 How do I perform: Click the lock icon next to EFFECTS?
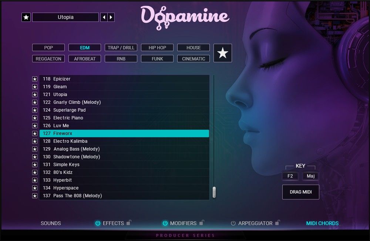[x=129, y=223]
